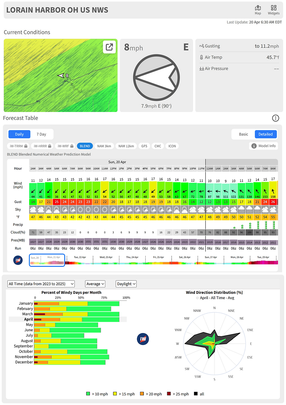Screen dimensions: 286x405
Task: Toggle the BLEND model selection
Action: pos(85,146)
